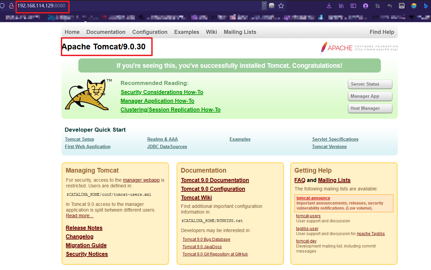Click the drive icon beside the bookmark star
431x270 pixels.
click(x=272, y=6)
